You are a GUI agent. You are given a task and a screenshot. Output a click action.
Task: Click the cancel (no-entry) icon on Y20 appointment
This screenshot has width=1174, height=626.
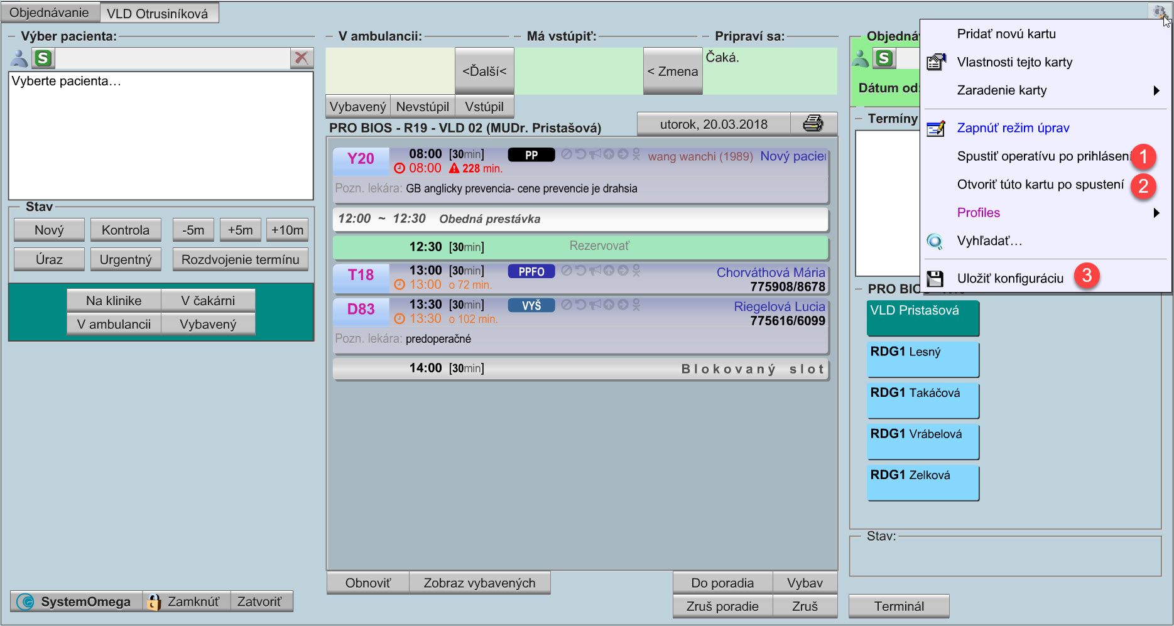point(568,154)
